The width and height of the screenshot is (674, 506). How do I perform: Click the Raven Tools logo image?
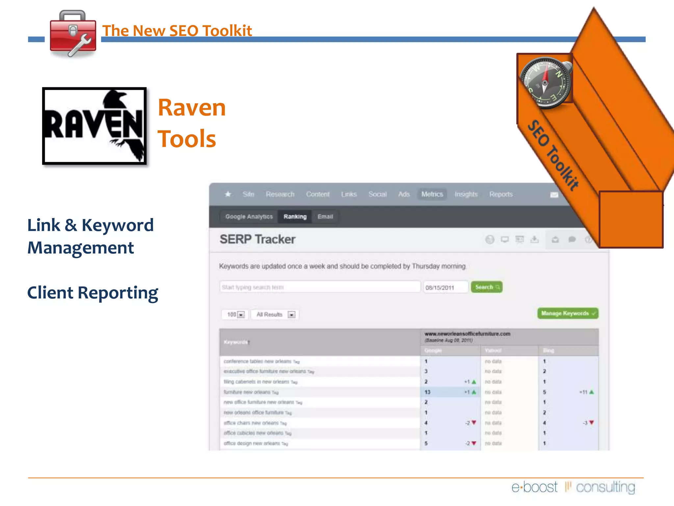click(x=94, y=126)
